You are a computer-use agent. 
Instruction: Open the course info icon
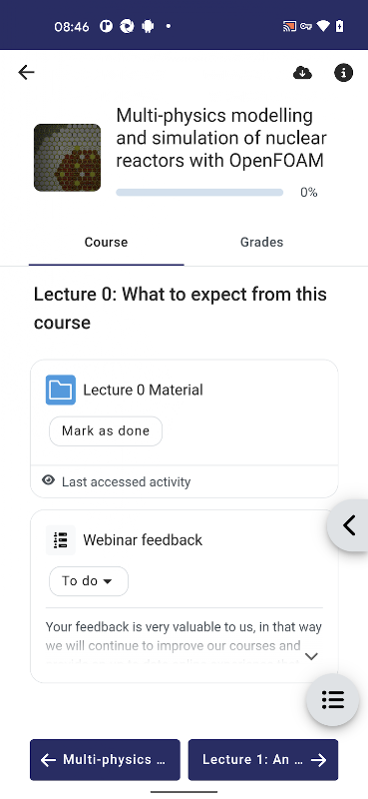coord(344,73)
